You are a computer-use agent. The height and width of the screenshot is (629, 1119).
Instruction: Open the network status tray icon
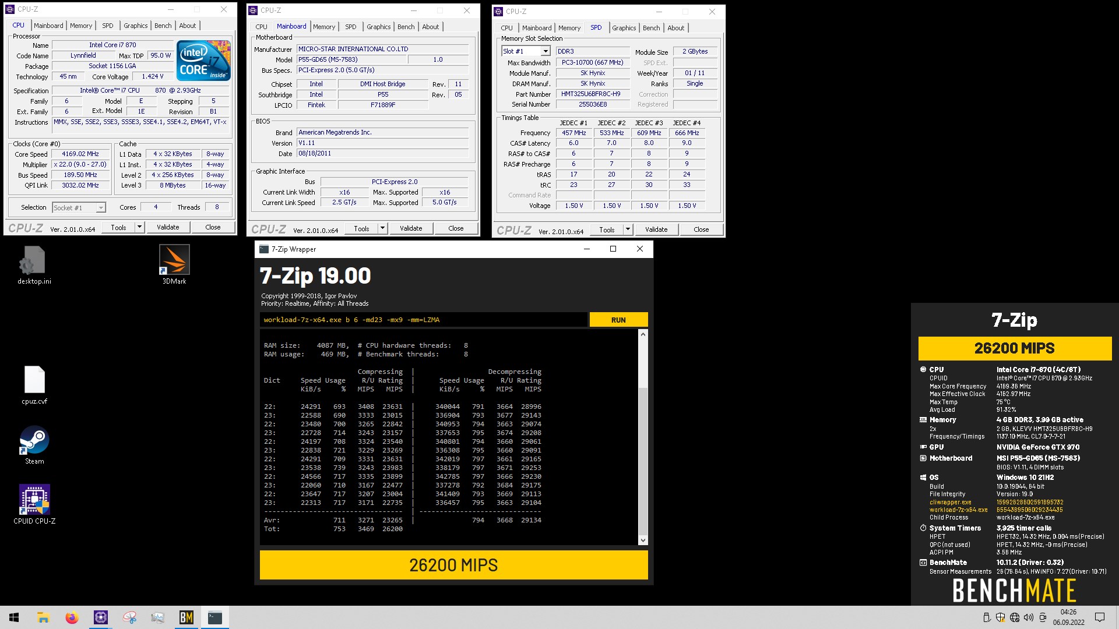(1015, 617)
